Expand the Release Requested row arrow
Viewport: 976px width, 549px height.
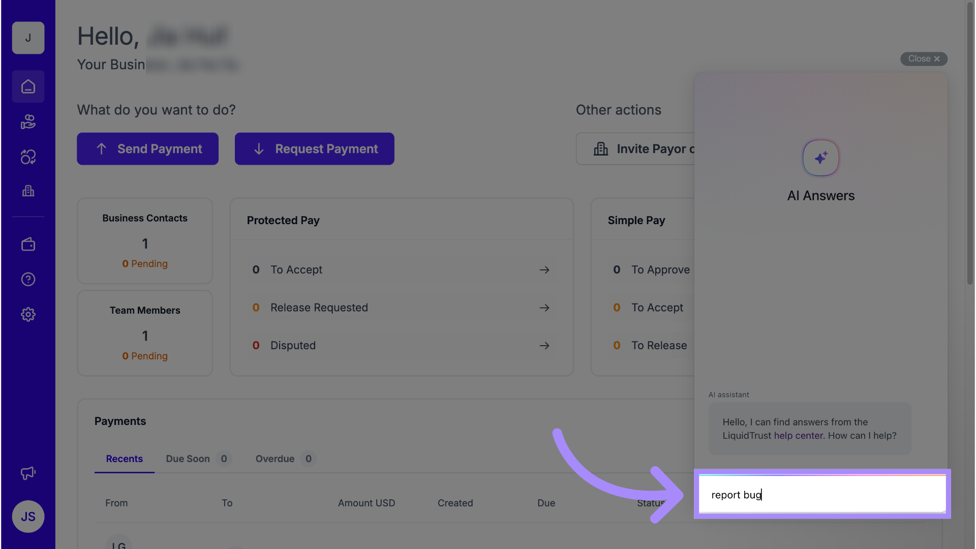(x=544, y=308)
